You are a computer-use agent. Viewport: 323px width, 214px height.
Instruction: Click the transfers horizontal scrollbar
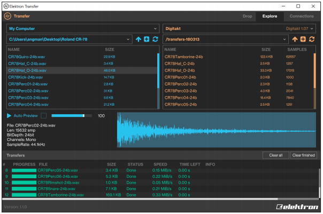140,199
